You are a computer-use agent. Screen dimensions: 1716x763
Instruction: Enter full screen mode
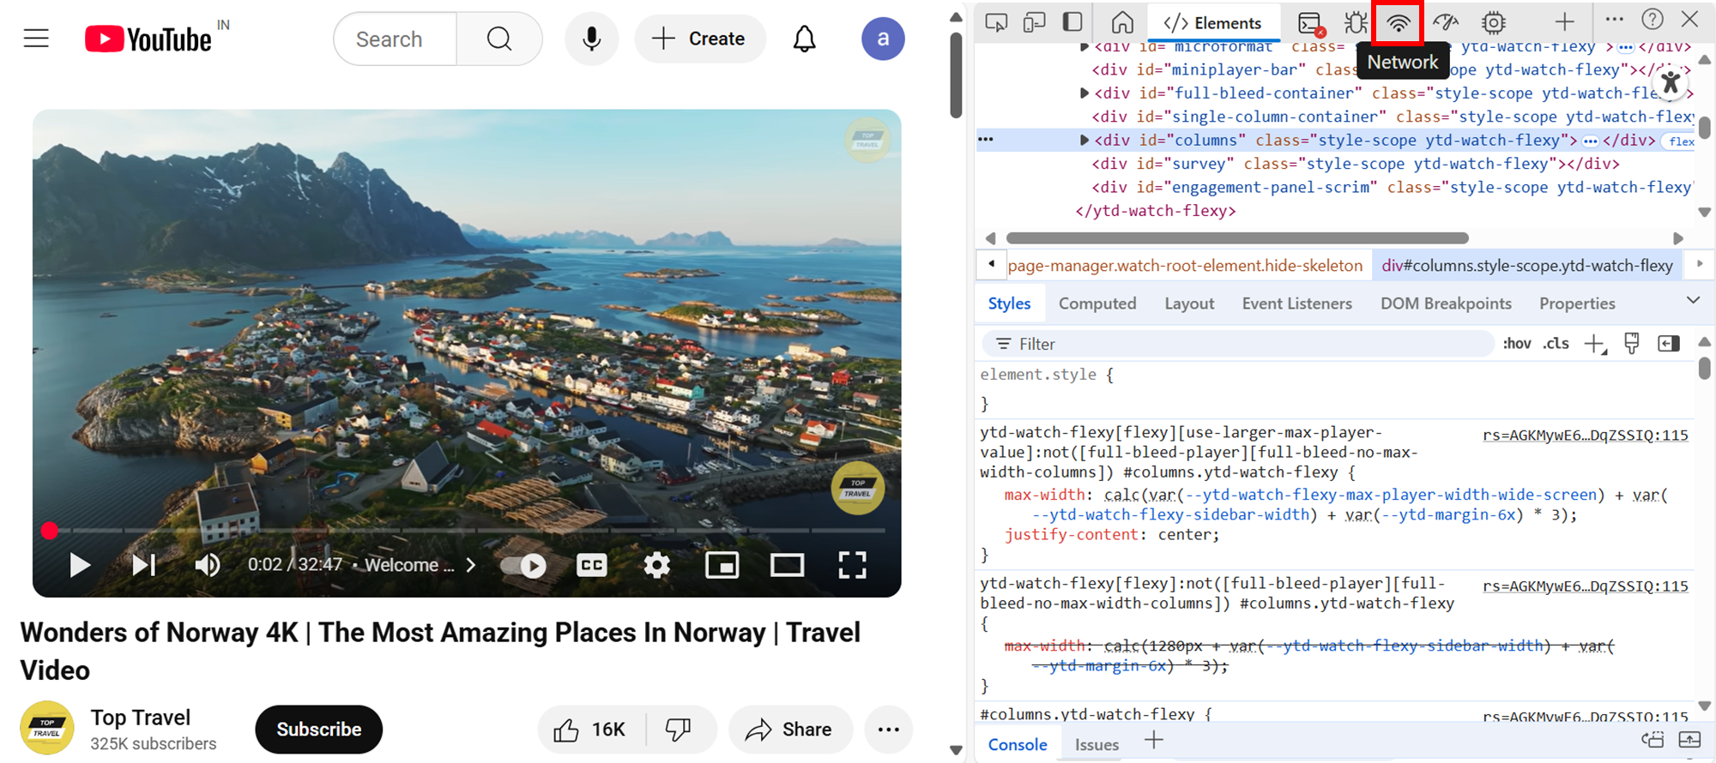click(x=852, y=565)
